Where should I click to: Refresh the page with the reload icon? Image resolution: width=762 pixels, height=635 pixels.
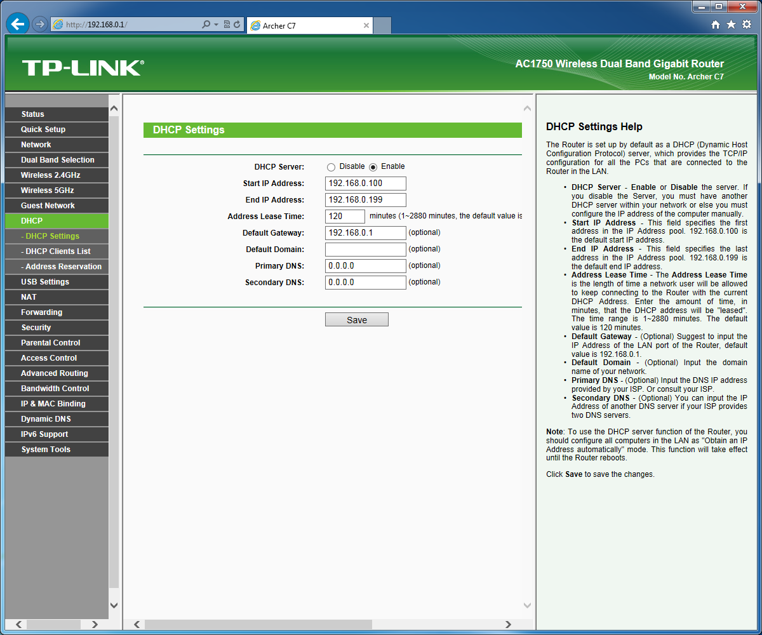point(237,25)
